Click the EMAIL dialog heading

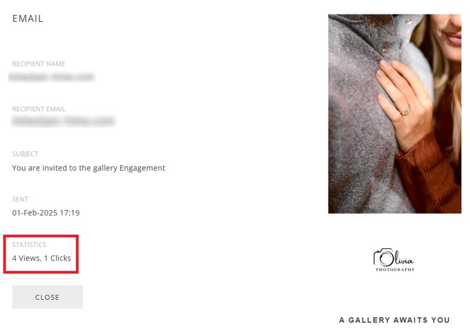click(x=27, y=18)
